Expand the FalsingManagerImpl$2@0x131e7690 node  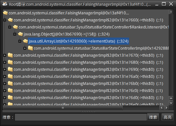(x=5, y=70)
